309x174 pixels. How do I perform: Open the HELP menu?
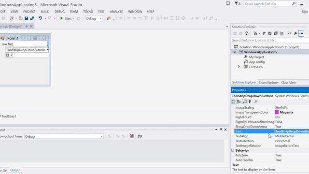151,12
